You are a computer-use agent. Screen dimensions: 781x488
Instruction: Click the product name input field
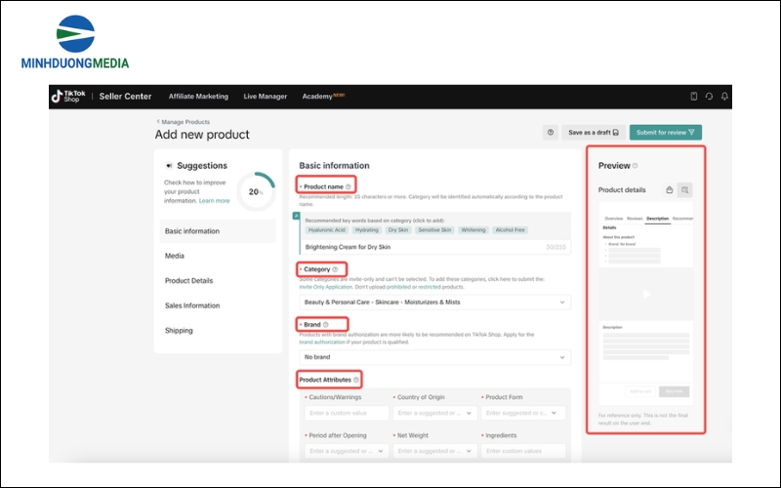click(434, 247)
